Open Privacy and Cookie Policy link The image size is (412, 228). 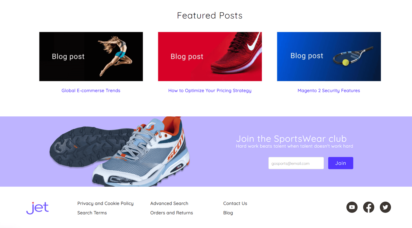(105, 203)
